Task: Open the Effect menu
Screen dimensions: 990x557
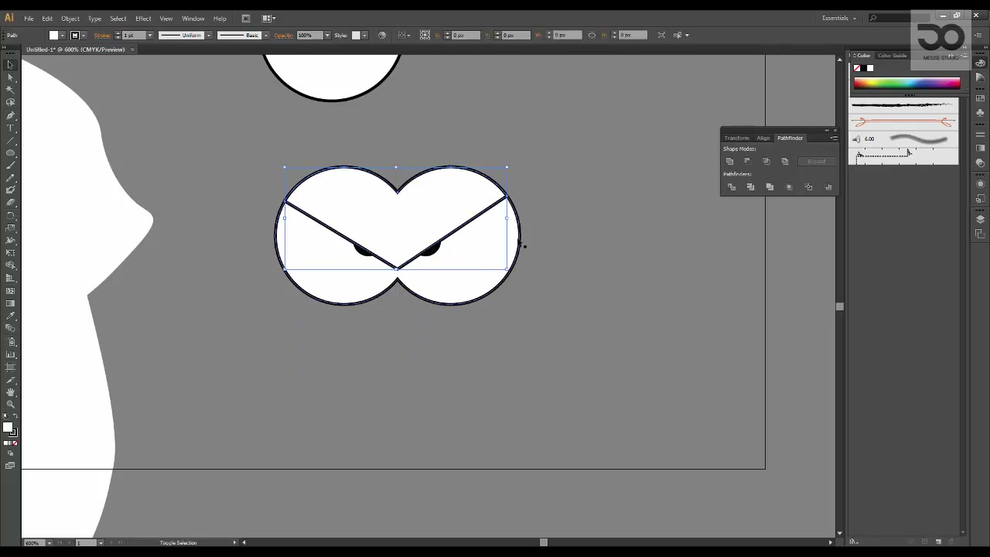Action: point(143,19)
